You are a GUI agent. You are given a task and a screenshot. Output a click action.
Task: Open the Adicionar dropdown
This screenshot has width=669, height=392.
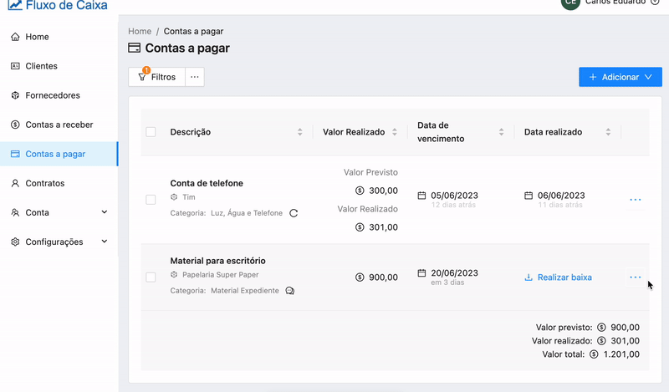click(620, 77)
